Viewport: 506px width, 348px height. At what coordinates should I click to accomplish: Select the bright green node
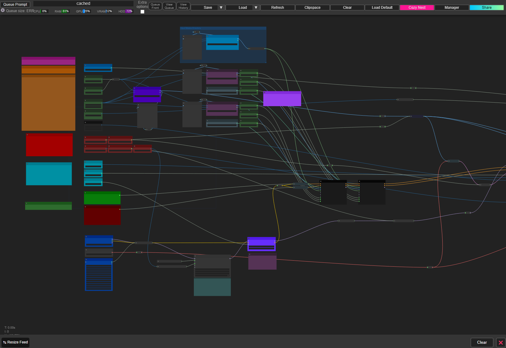pyautogui.click(x=102, y=198)
